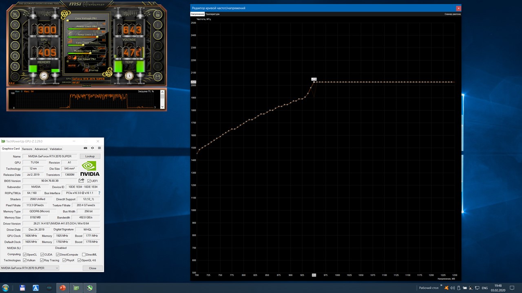
Task: Switch to the Sensors tab in GPU-Z
Action: click(x=27, y=149)
